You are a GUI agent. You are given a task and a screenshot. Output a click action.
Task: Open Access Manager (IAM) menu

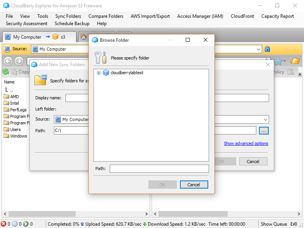[200, 16]
